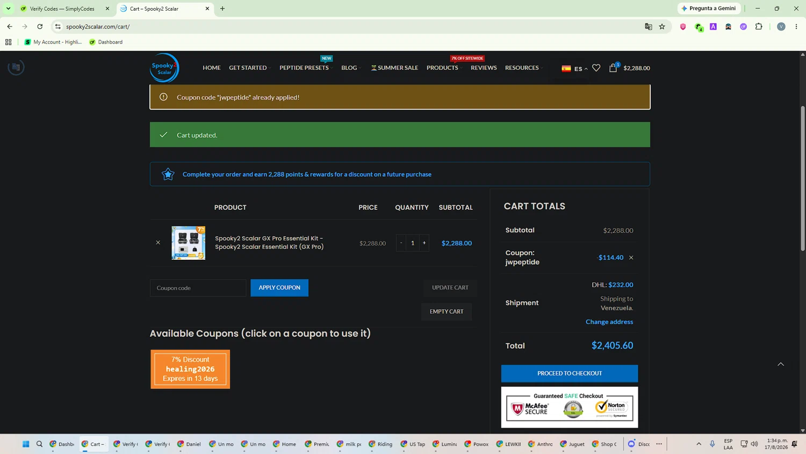Click the earn 2,288 points rewards link
The height and width of the screenshot is (454, 806).
pyautogui.click(x=307, y=174)
